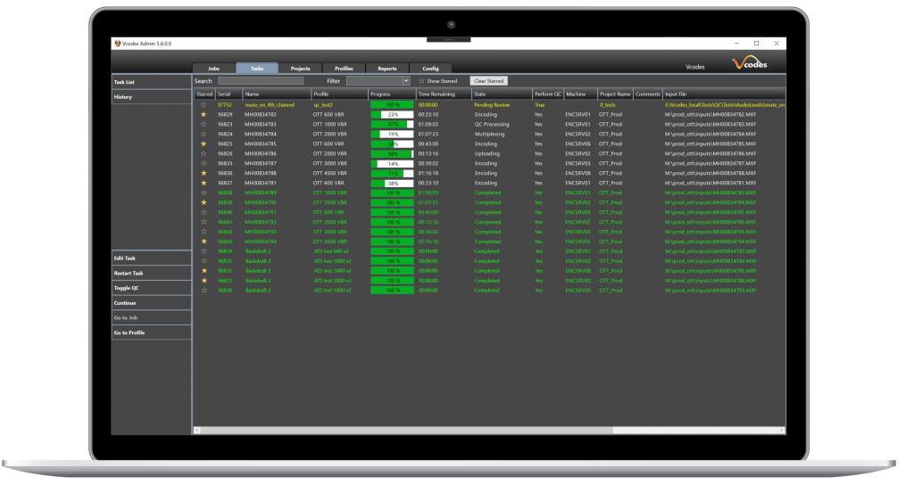
Task: Click the Vcodes logo
Action: coord(750,63)
